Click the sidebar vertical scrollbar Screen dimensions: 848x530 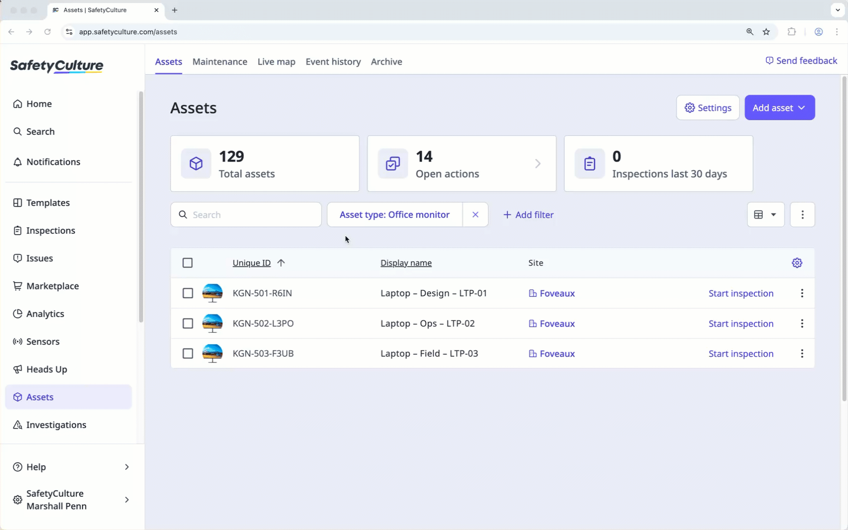[x=141, y=206]
